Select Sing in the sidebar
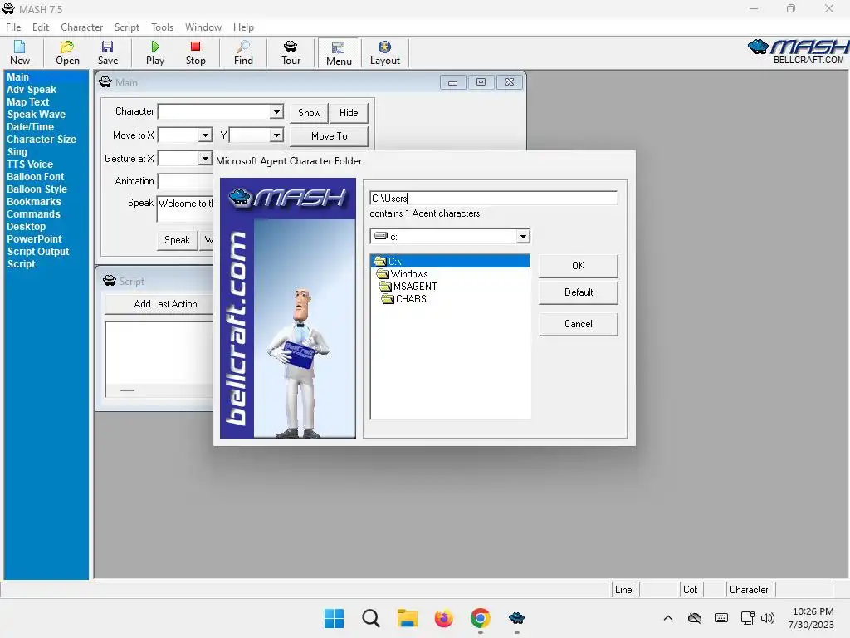 17,152
